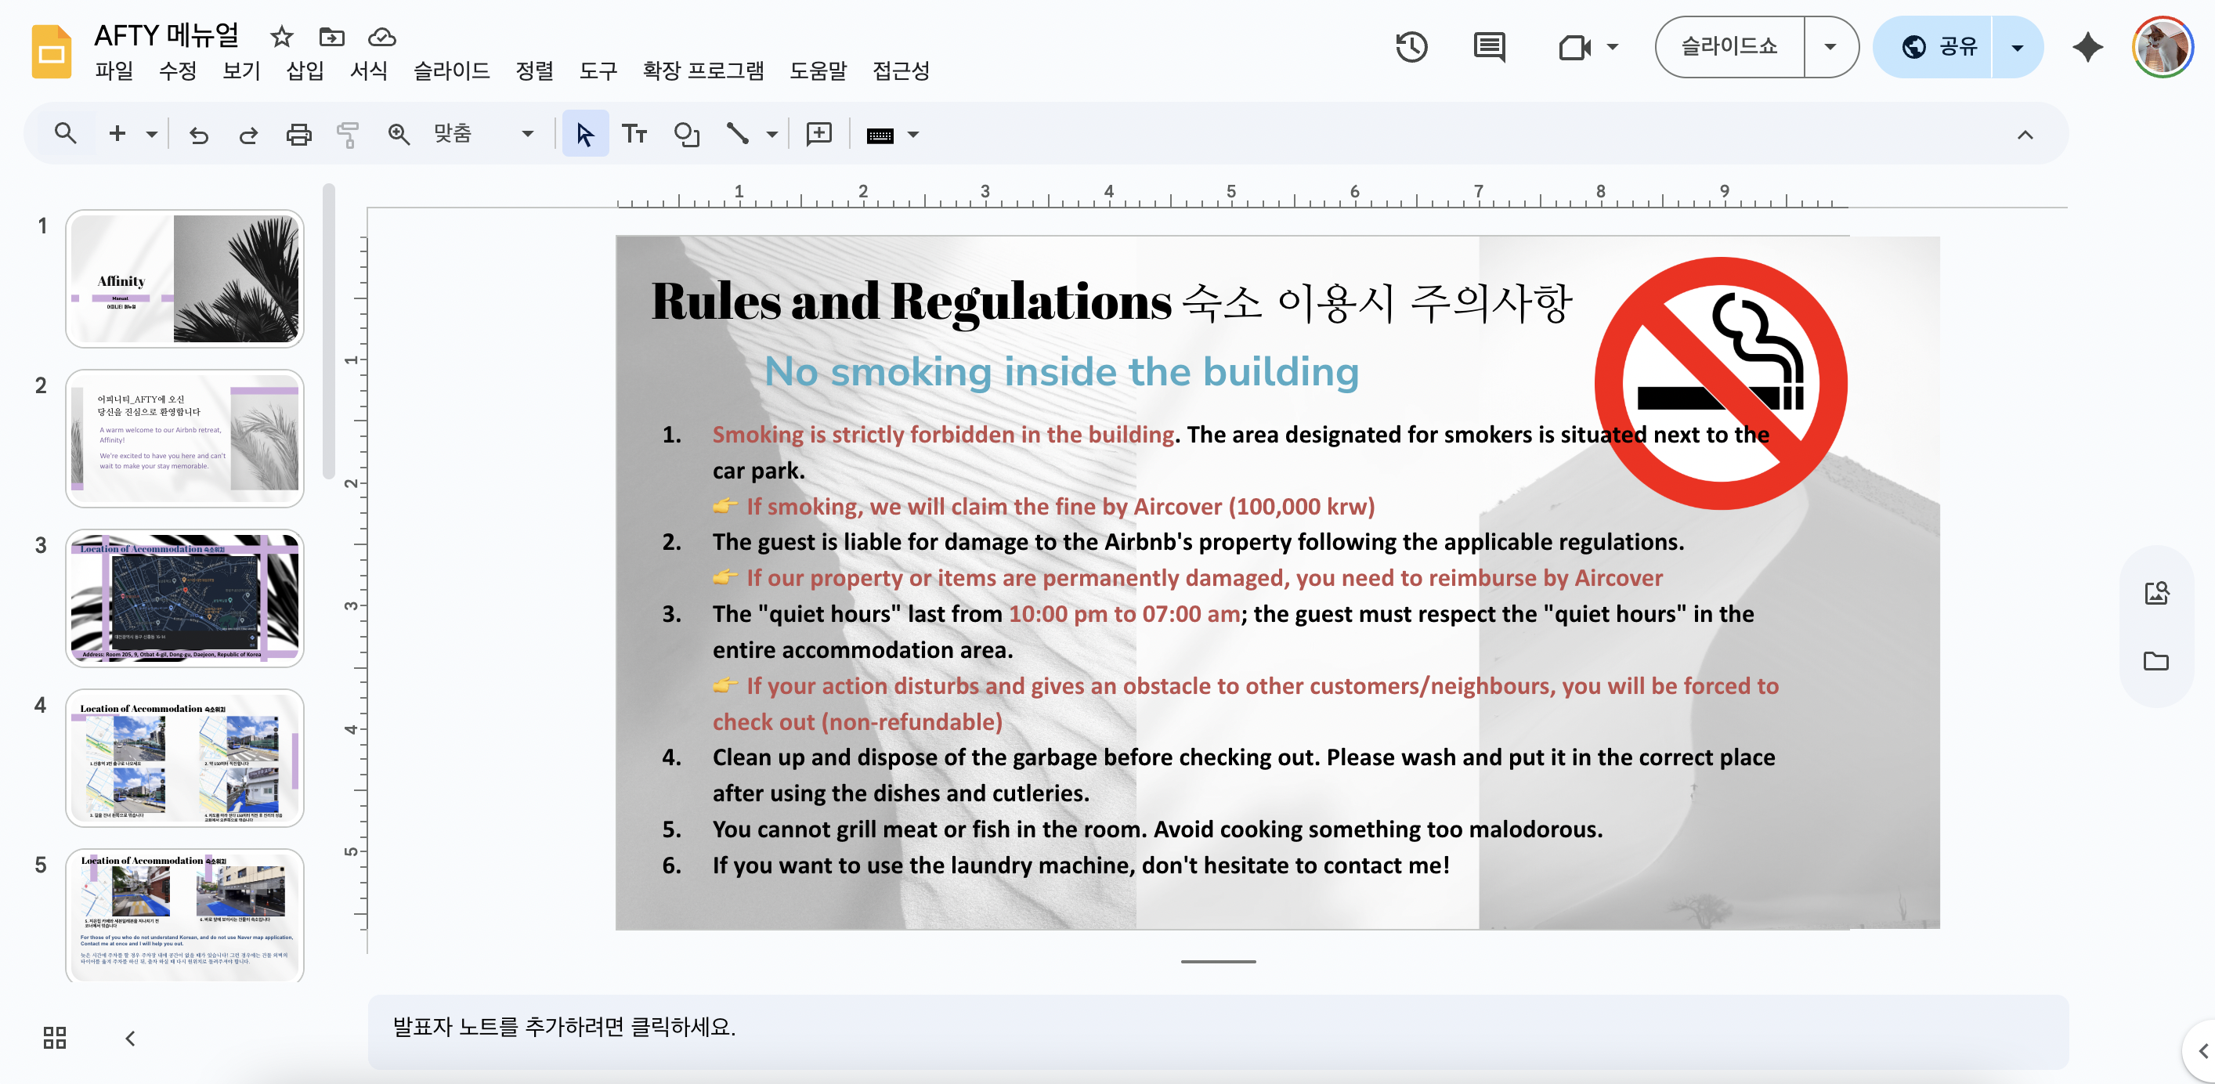The width and height of the screenshot is (2215, 1084).
Task: Select the line drawing tool
Action: pyautogui.click(x=738, y=134)
